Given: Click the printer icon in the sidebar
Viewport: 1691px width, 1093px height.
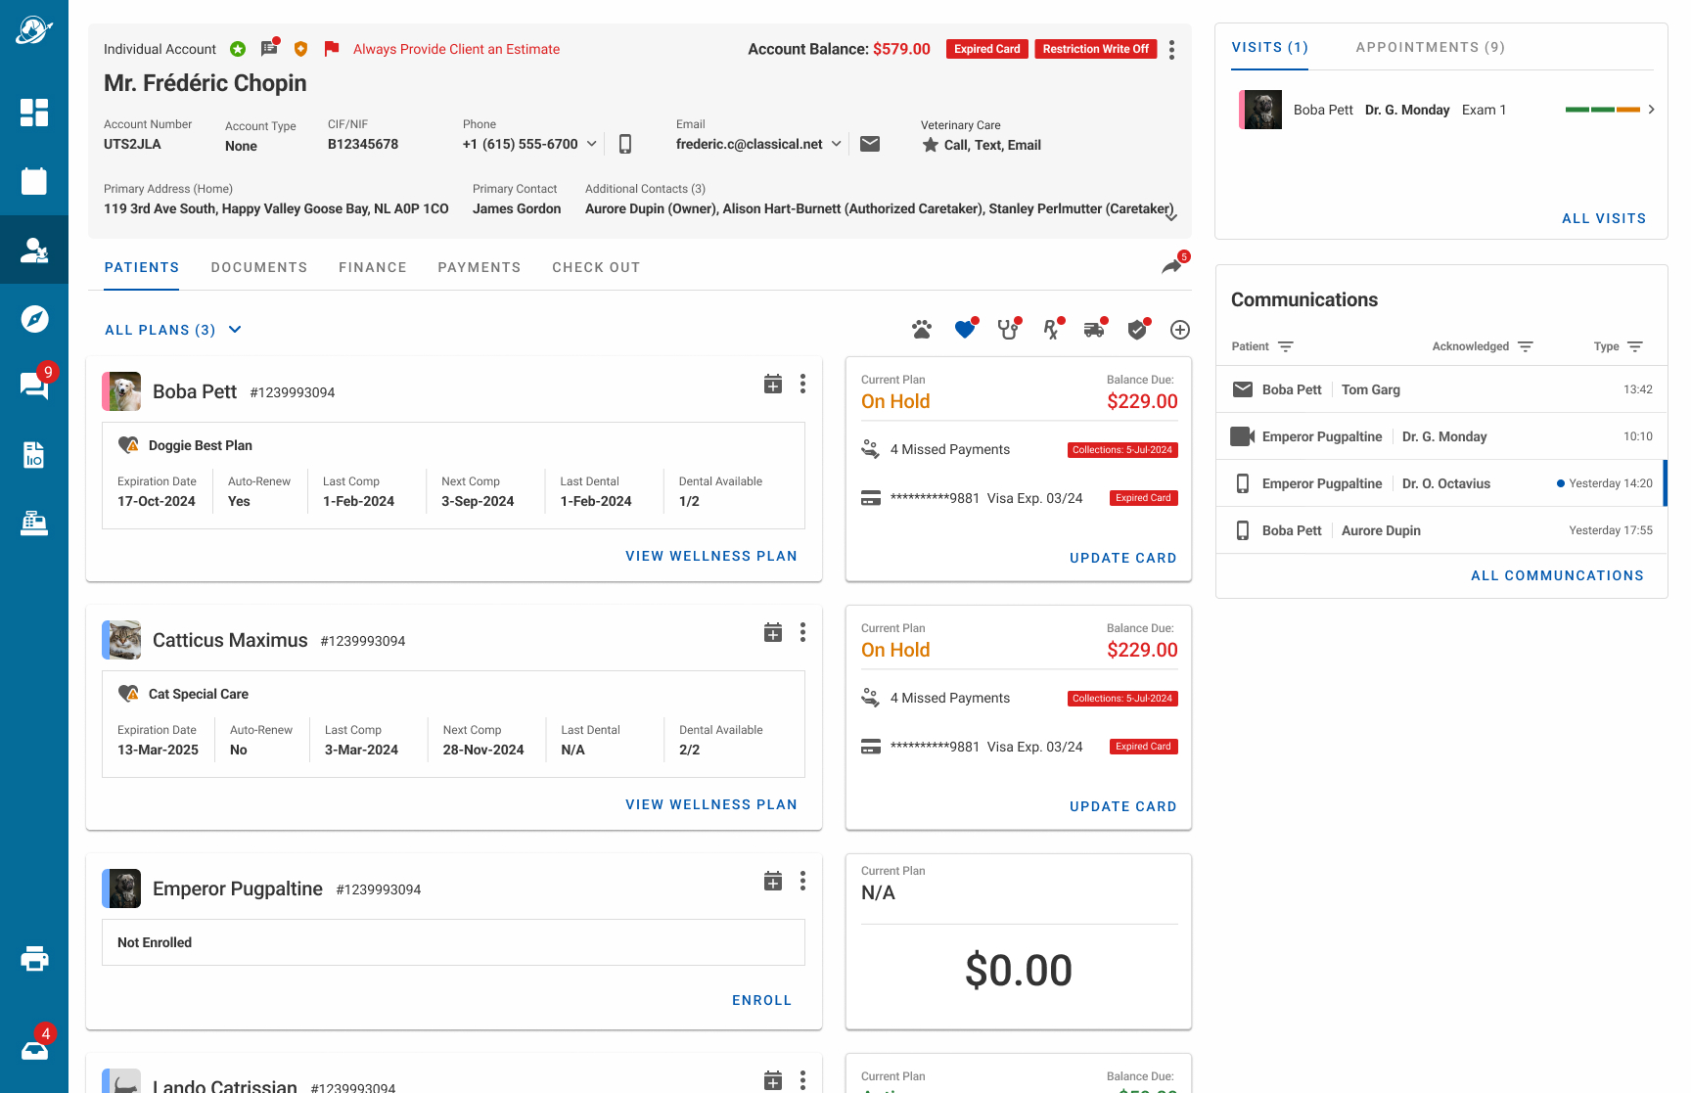Looking at the screenshot, I should [34, 959].
